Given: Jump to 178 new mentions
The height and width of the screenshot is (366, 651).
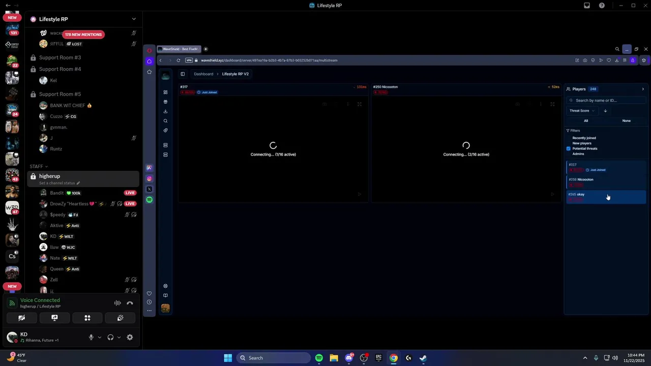Looking at the screenshot, I should pyautogui.click(x=83, y=34).
